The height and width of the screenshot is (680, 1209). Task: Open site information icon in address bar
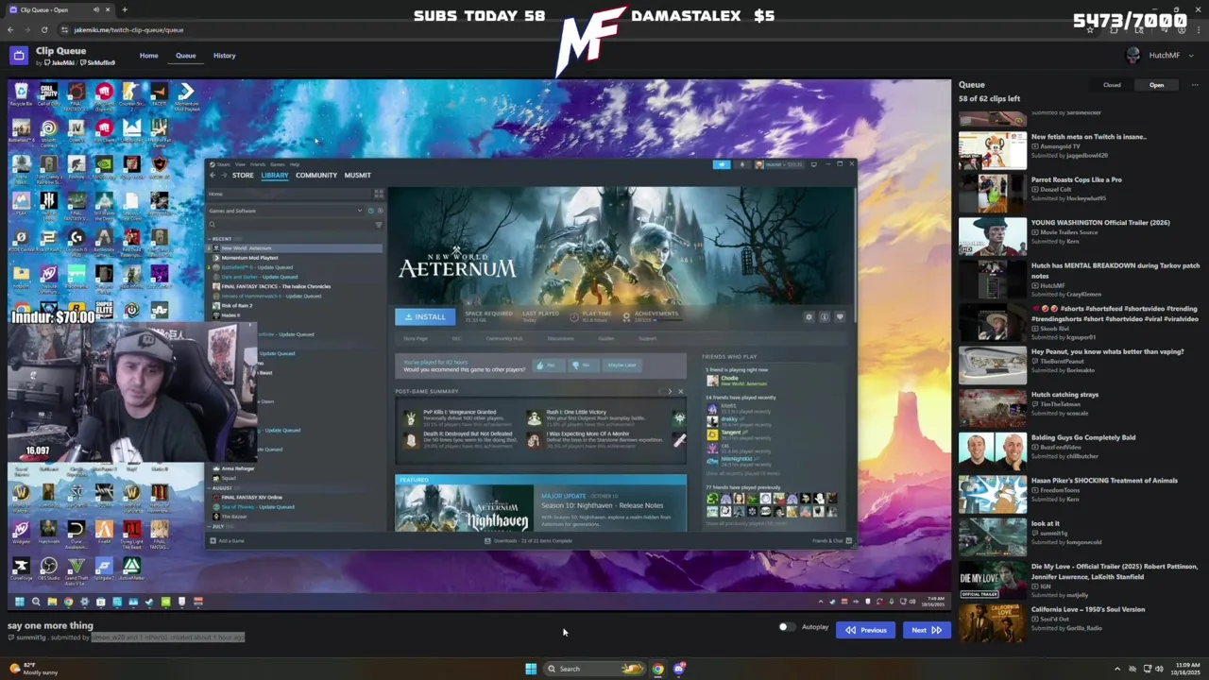(64, 29)
